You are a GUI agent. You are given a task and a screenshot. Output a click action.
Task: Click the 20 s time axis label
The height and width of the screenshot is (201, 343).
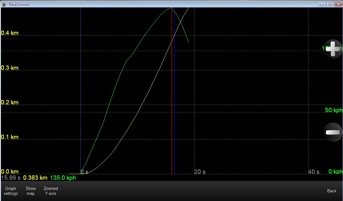200,172
